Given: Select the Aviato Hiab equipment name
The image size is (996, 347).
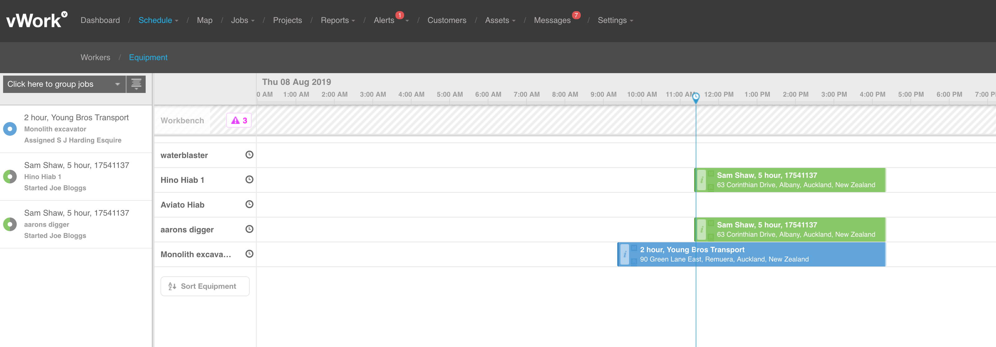Looking at the screenshot, I should (x=182, y=204).
